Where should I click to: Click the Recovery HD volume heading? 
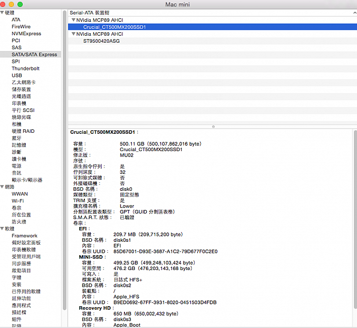(x=95, y=308)
